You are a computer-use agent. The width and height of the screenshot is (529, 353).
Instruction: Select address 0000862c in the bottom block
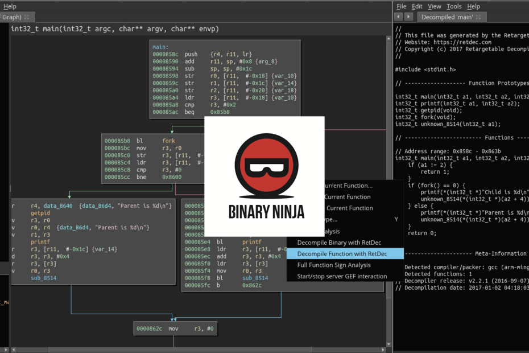click(149, 329)
